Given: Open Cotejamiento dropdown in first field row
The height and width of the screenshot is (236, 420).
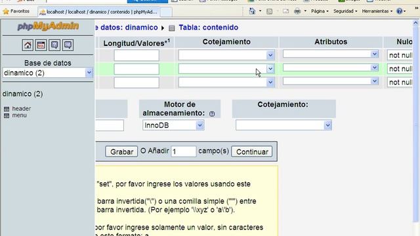Looking at the screenshot, I should pos(226,55).
